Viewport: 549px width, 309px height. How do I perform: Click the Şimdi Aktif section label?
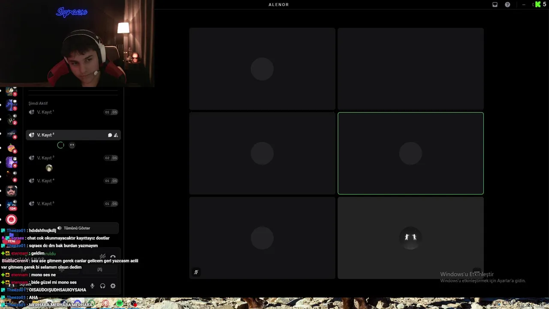(x=38, y=103)
